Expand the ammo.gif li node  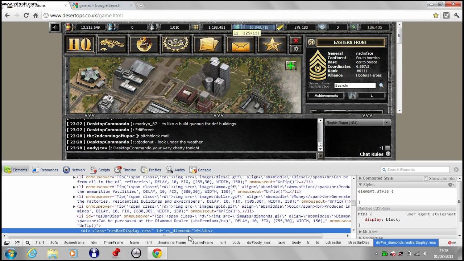74,187
